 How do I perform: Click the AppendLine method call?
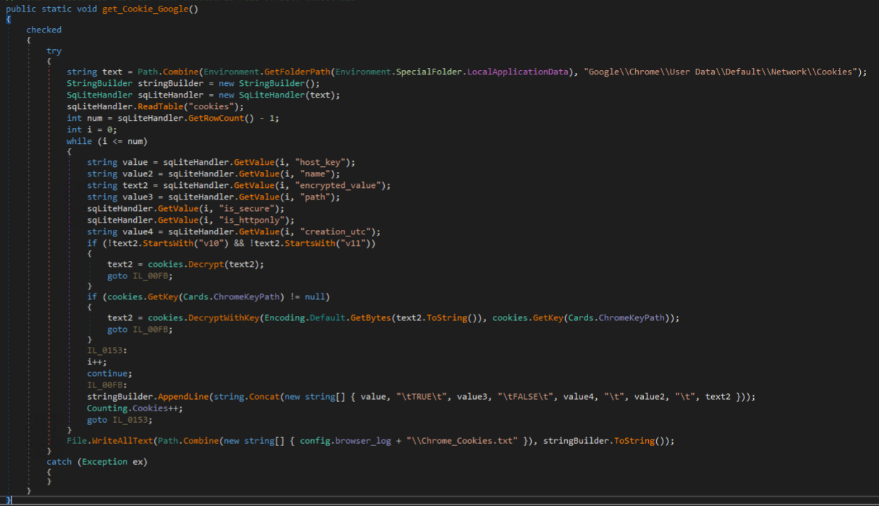184,397
